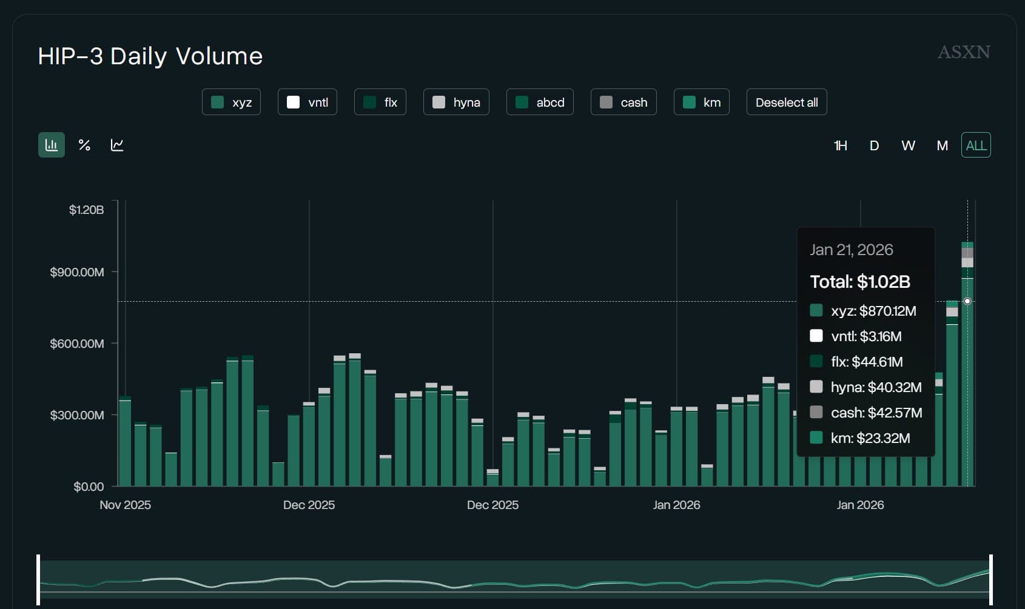Hide the abcd series
This screenshot has width=1025, height=609.
pos(540,102)
